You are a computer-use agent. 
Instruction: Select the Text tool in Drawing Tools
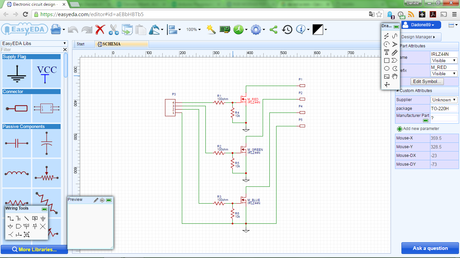[387, 52]
